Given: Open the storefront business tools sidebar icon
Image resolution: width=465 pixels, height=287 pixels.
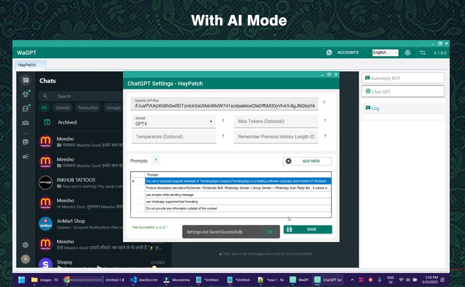Looking at the screenshot, I should (x=26, y=142).
